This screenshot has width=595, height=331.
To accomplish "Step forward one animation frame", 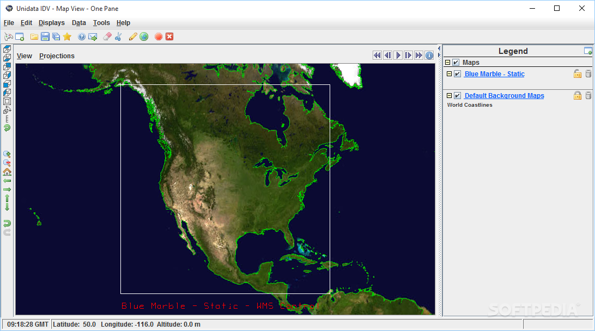I will (408, 56).
